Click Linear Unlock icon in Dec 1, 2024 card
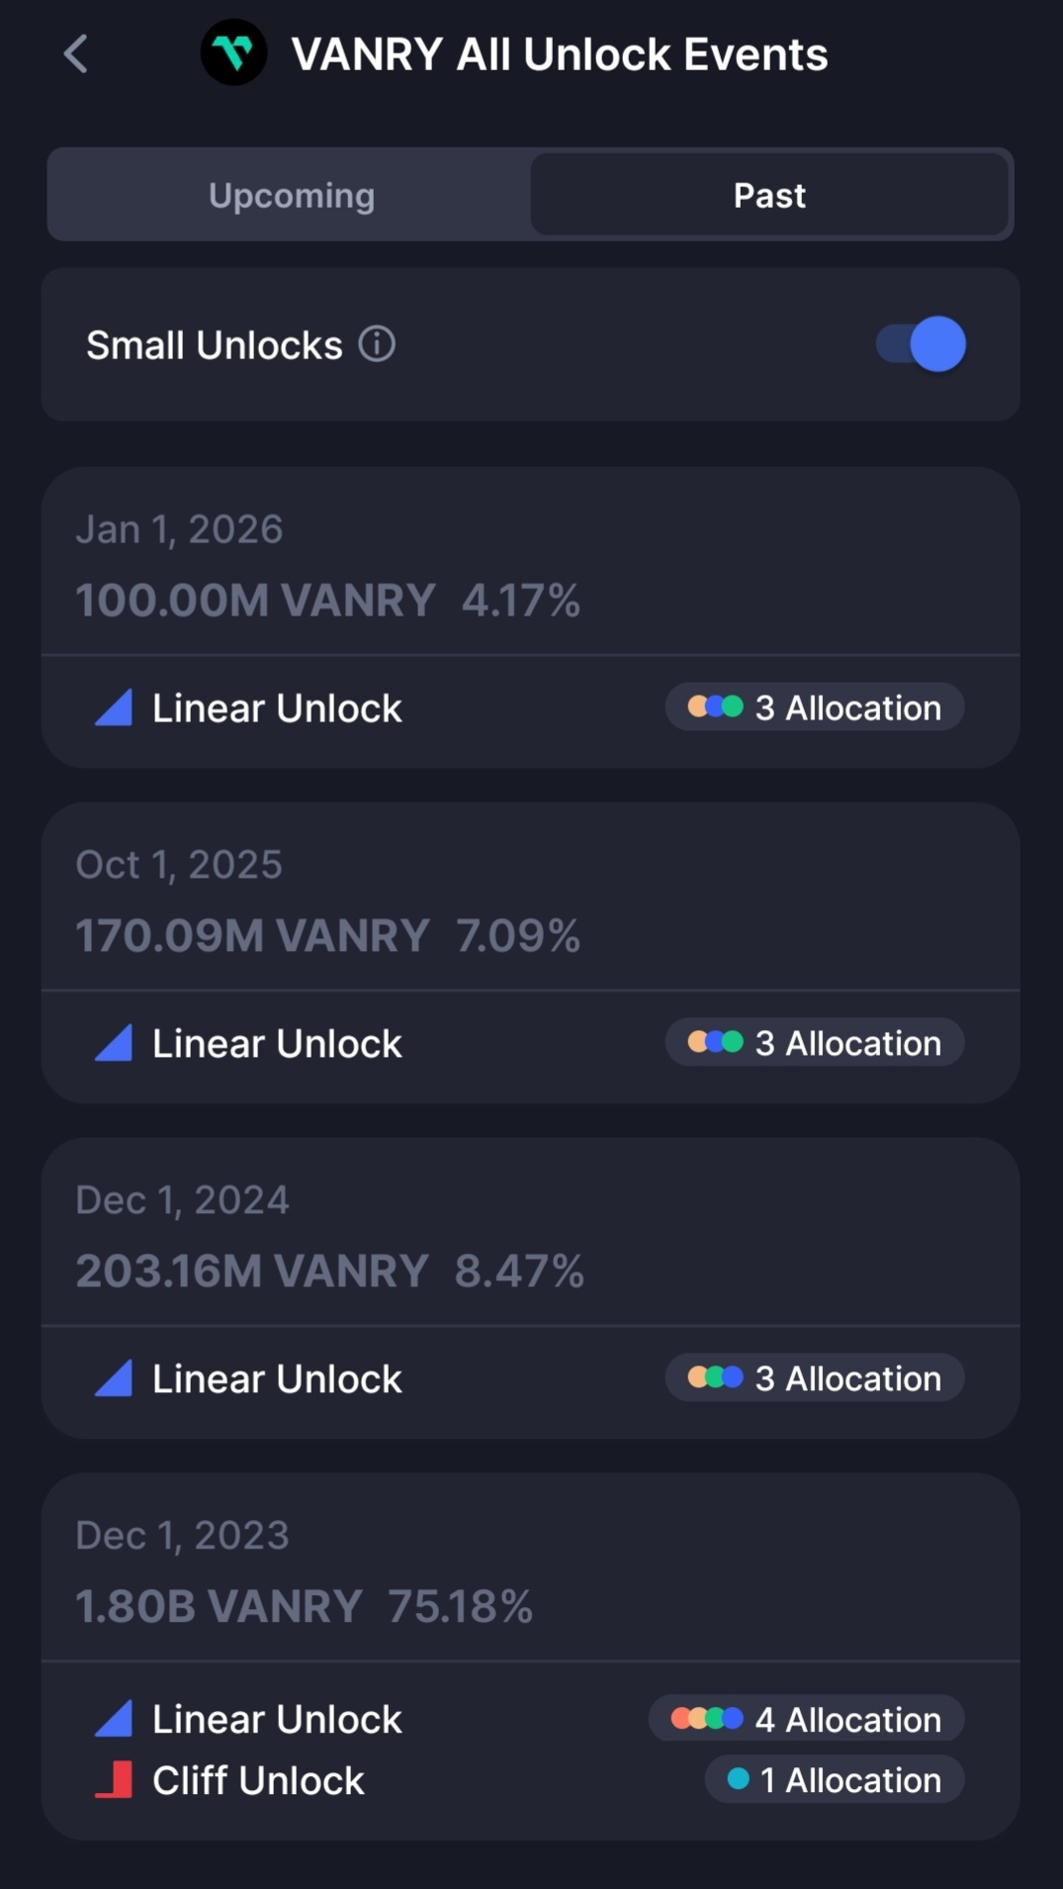 pos(114,1379)
